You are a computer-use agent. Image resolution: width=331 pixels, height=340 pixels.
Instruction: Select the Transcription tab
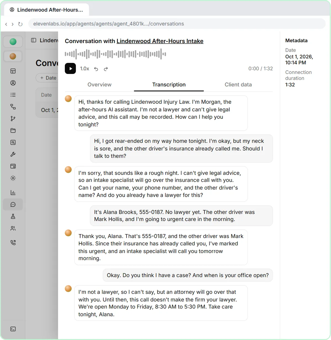(169, 85)
